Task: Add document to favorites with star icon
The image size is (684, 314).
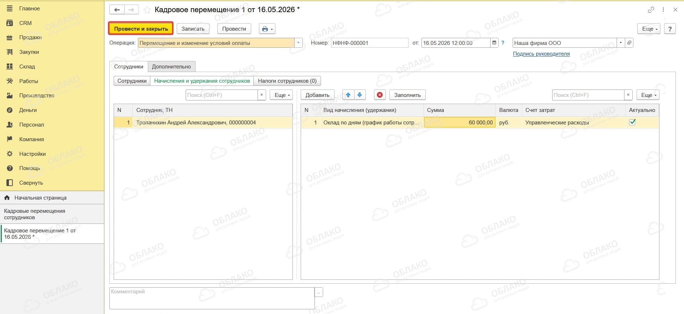Action: [147, 10]
